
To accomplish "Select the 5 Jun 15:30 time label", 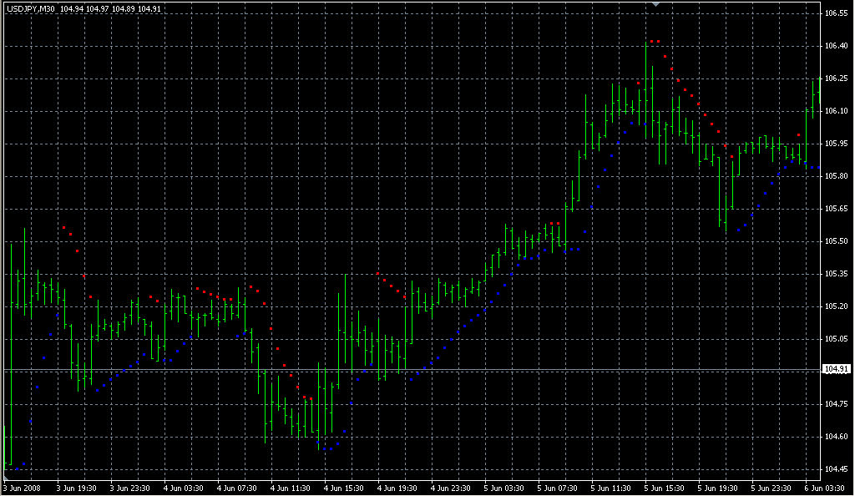I will [x=666, y=488].
